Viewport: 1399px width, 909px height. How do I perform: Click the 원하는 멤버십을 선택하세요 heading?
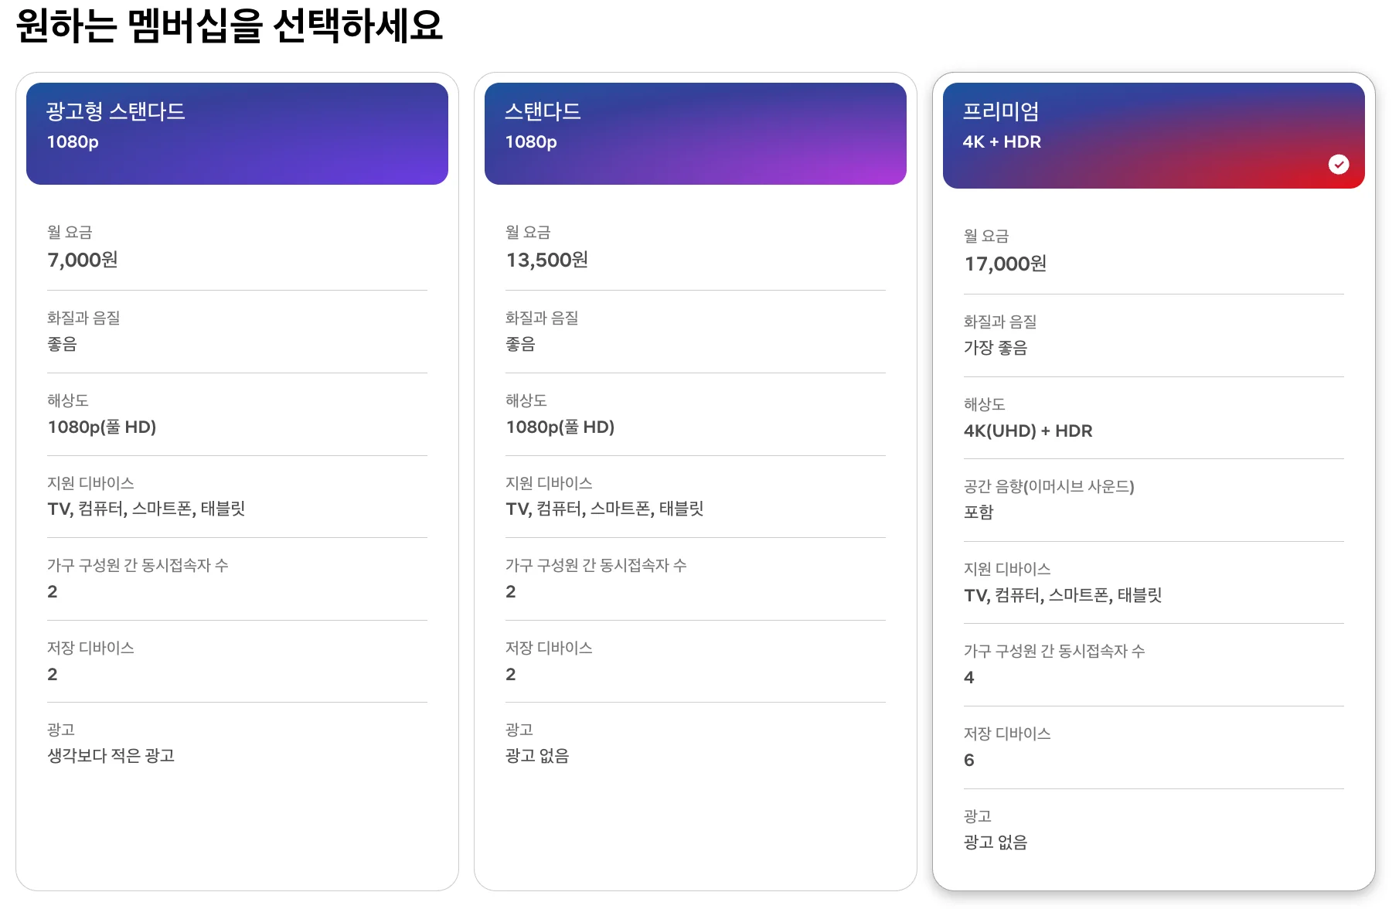tap(230, 27)
